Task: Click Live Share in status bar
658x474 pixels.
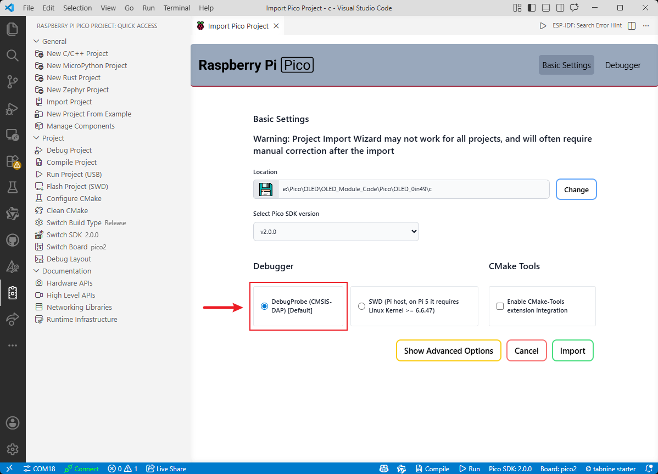Action: click(x=166, y=469)
